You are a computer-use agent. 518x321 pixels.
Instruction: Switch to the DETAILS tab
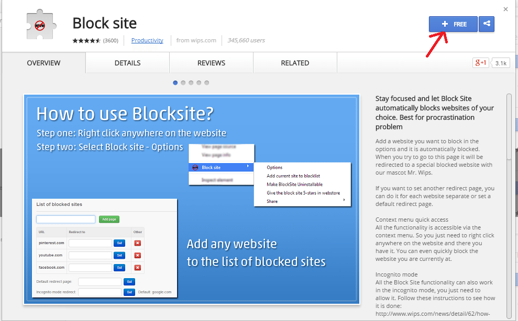(x=127, y=63)
